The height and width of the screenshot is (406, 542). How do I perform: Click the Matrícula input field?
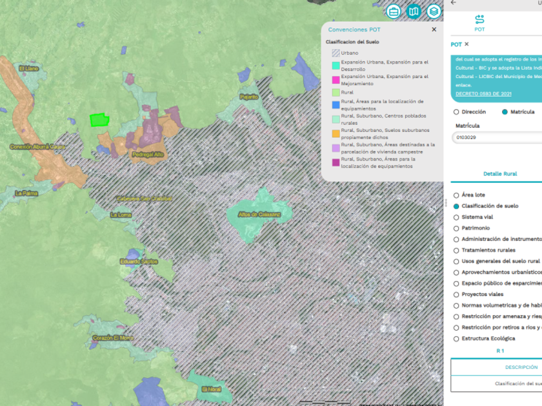pyautogui.click(x=497, y=137)
